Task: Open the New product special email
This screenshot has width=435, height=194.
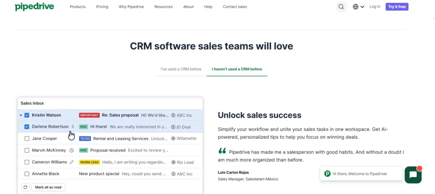Action: (99, 174)
